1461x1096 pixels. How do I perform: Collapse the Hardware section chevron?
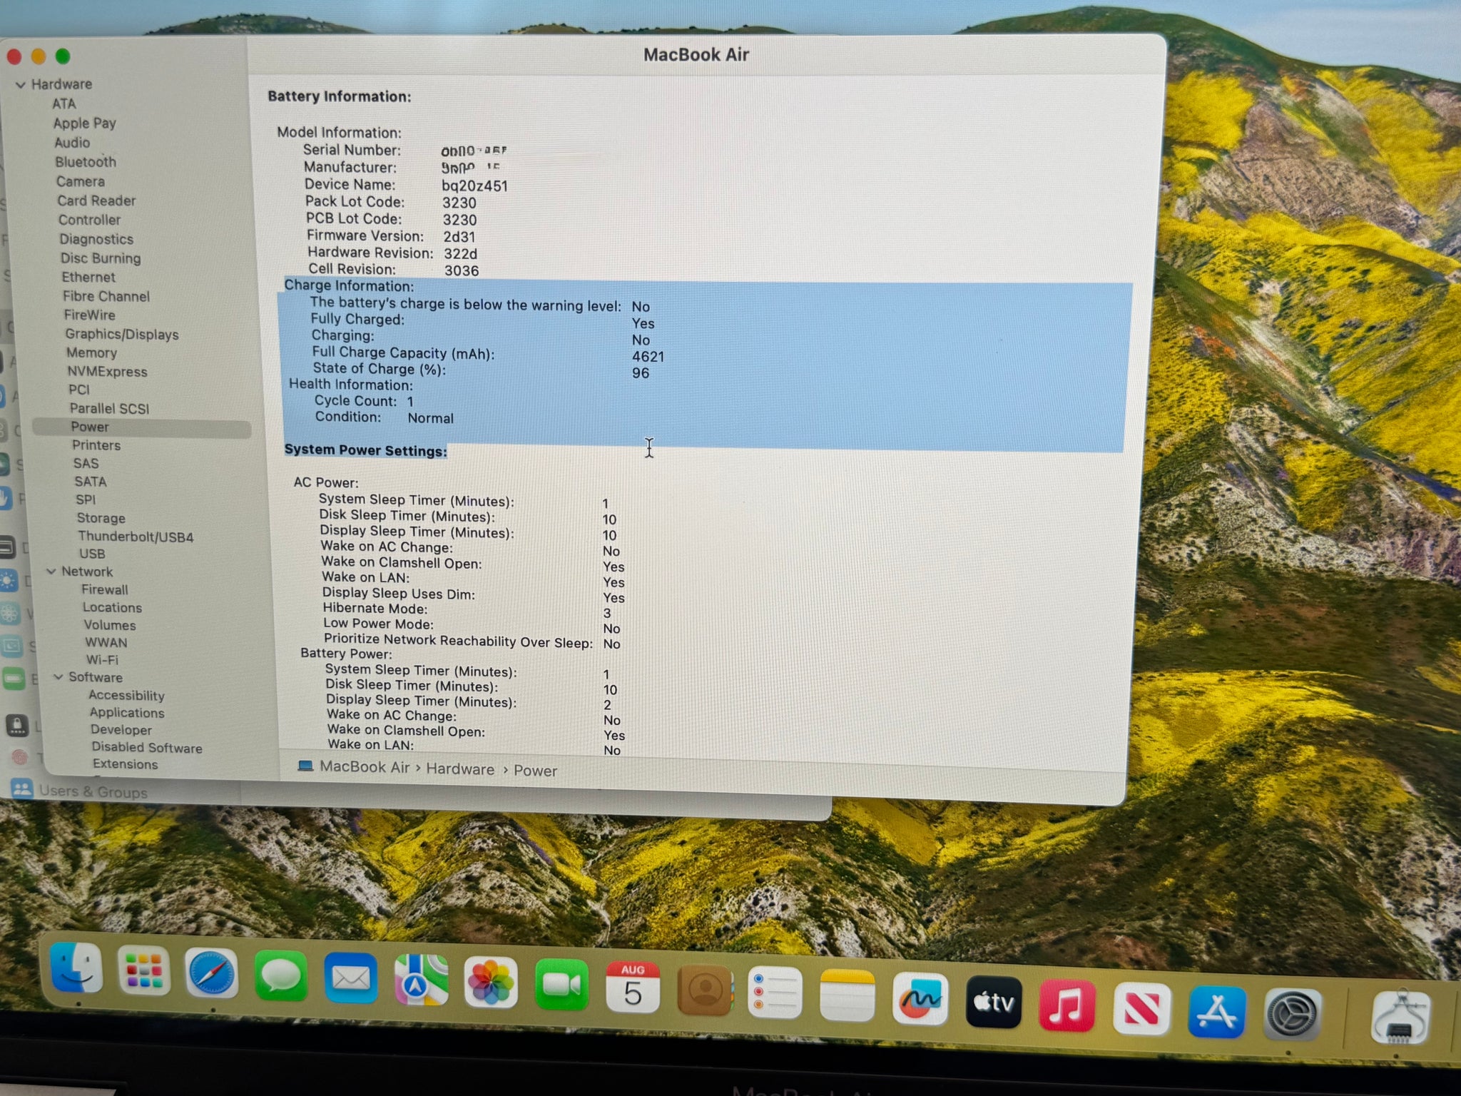point(21,85)
